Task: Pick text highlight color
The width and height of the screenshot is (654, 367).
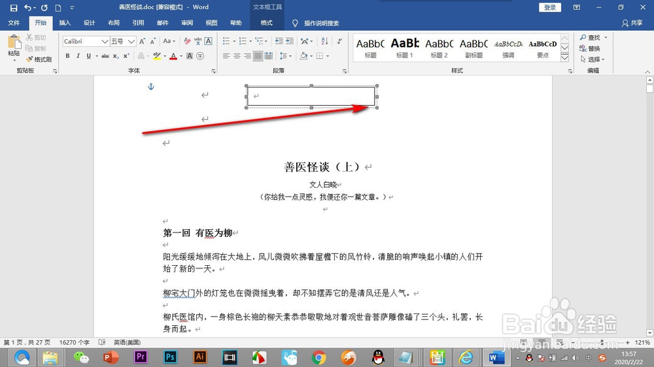Action: click(x=157, y=56)
